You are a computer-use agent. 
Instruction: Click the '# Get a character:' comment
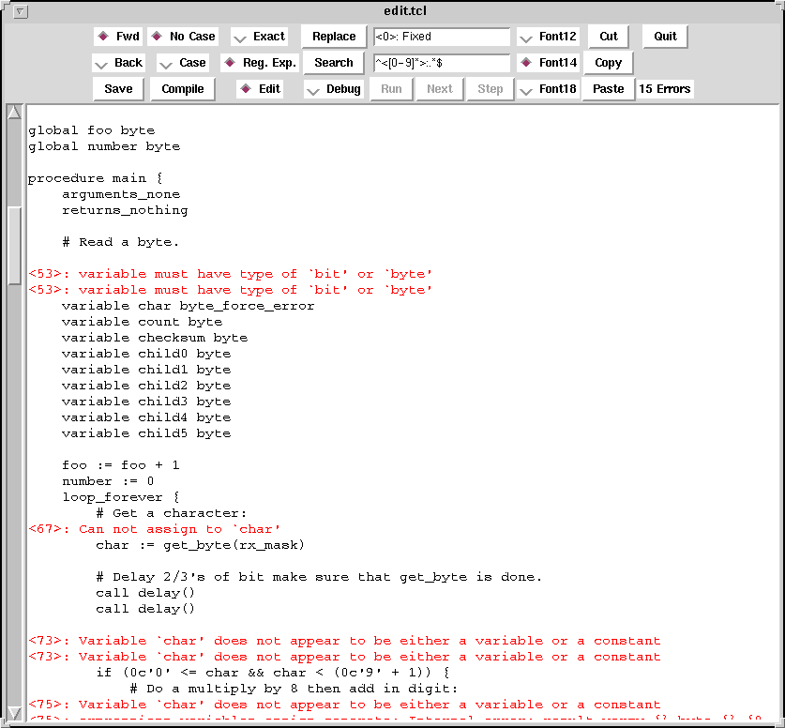coord(172,514)
